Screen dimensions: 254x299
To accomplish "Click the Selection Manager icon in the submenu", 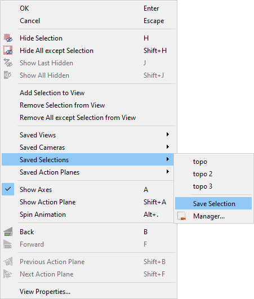I will (181, 216).
